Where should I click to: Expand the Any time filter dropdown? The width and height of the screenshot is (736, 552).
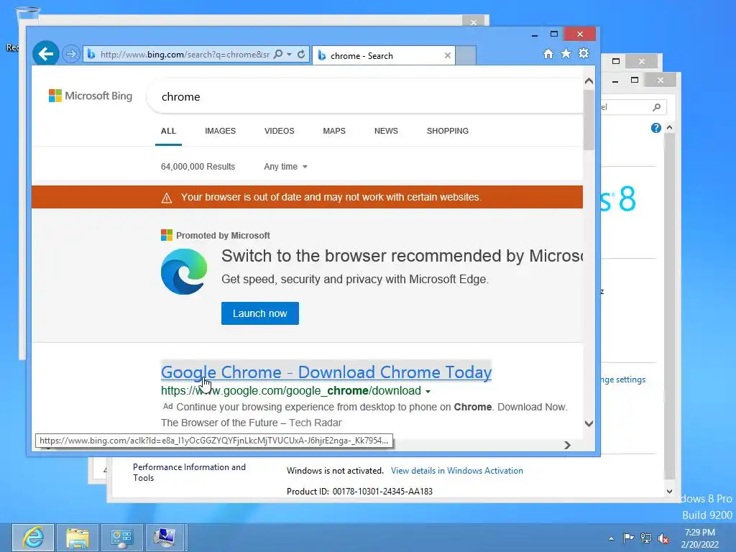(285, 167)
